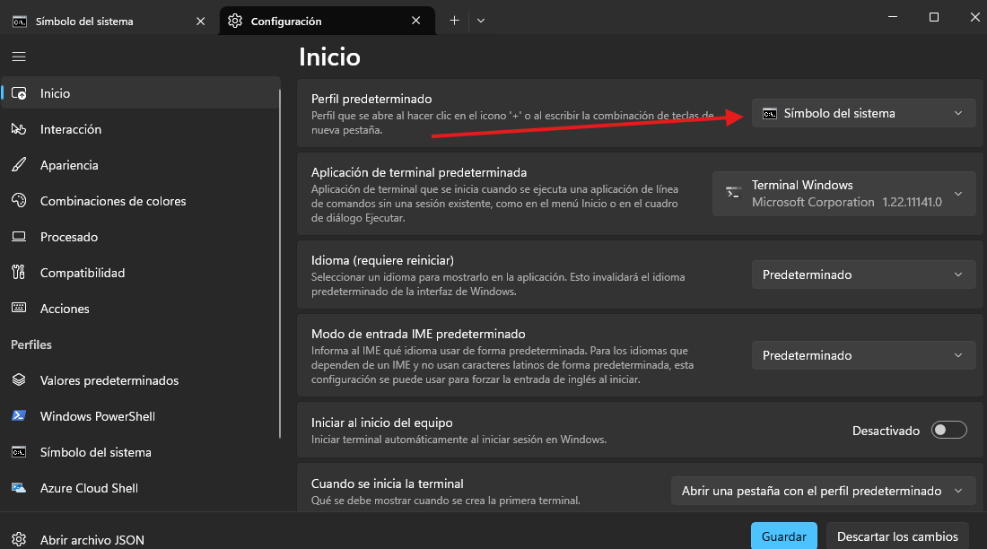Screen dimensions: 987x549
Task: Open the Idioma dropdown
Action: click(x=863, y=274)
